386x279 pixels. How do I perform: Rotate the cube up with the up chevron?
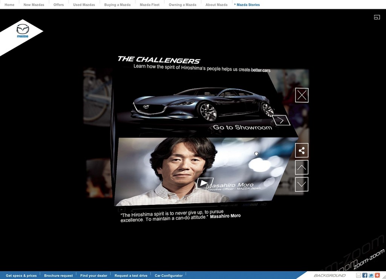point(302,167)
